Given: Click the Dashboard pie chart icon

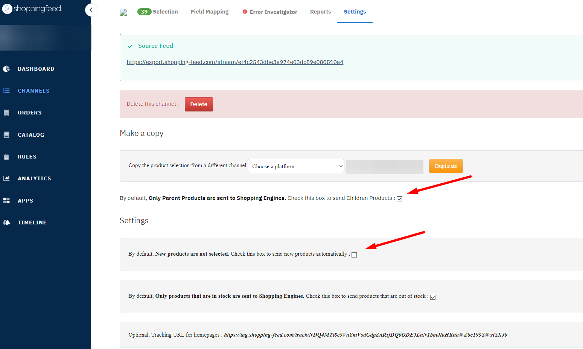Looking at the screenshot, I should [6, 69].
